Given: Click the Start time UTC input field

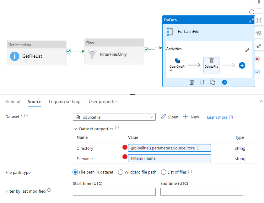Looking at the screenshot, I should tap(114, 191).
